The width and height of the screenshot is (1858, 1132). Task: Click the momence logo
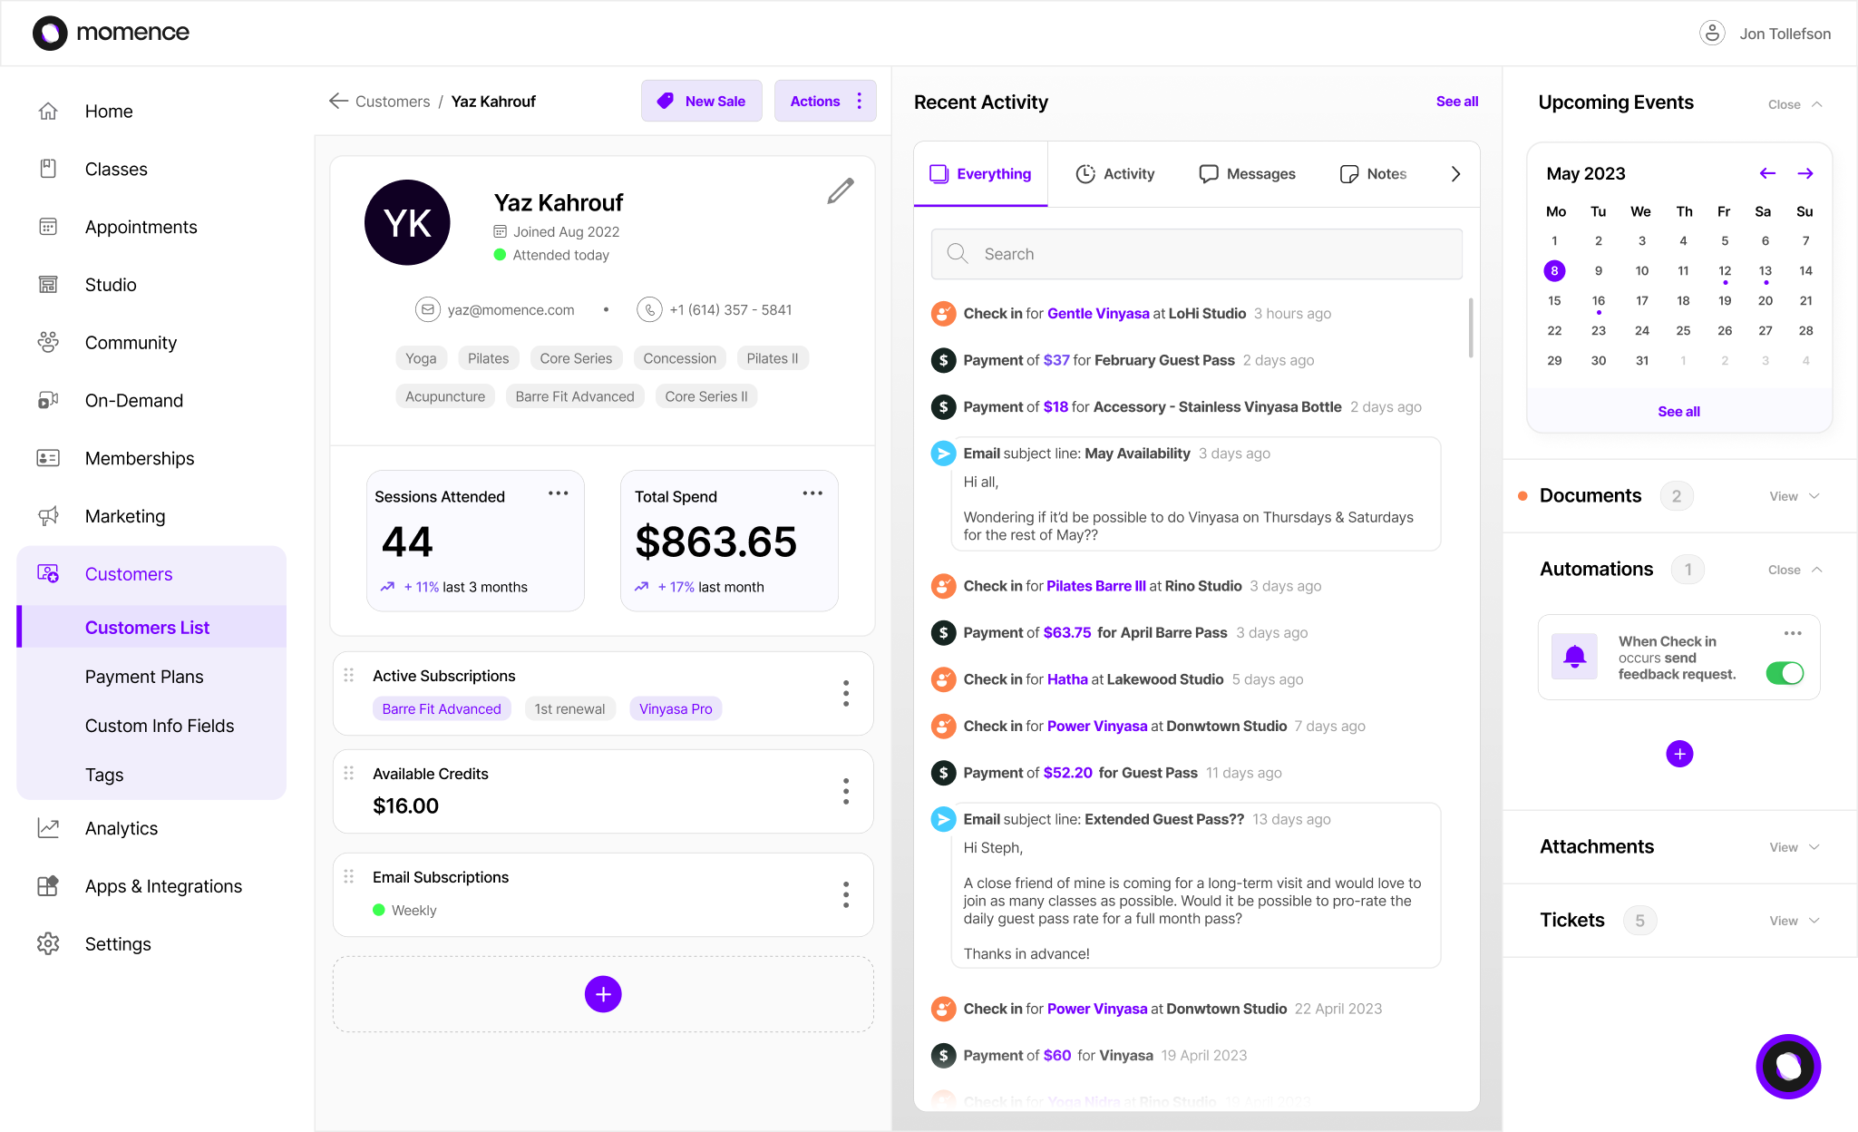click(x=111, y=33)
